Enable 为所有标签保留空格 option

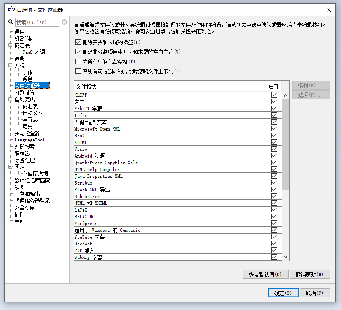click(x=78, y=62)
